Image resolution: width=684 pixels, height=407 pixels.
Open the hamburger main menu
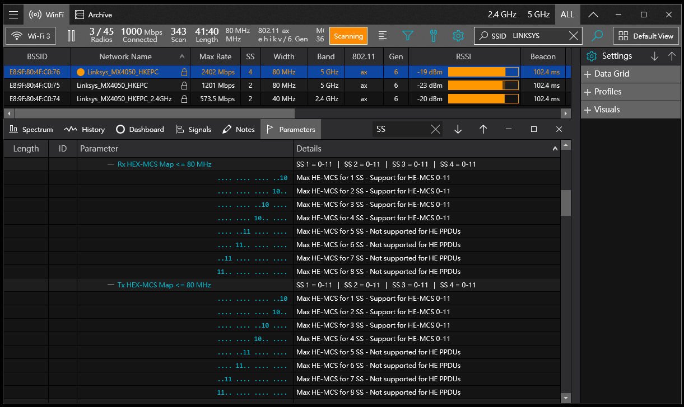(14, 15)
